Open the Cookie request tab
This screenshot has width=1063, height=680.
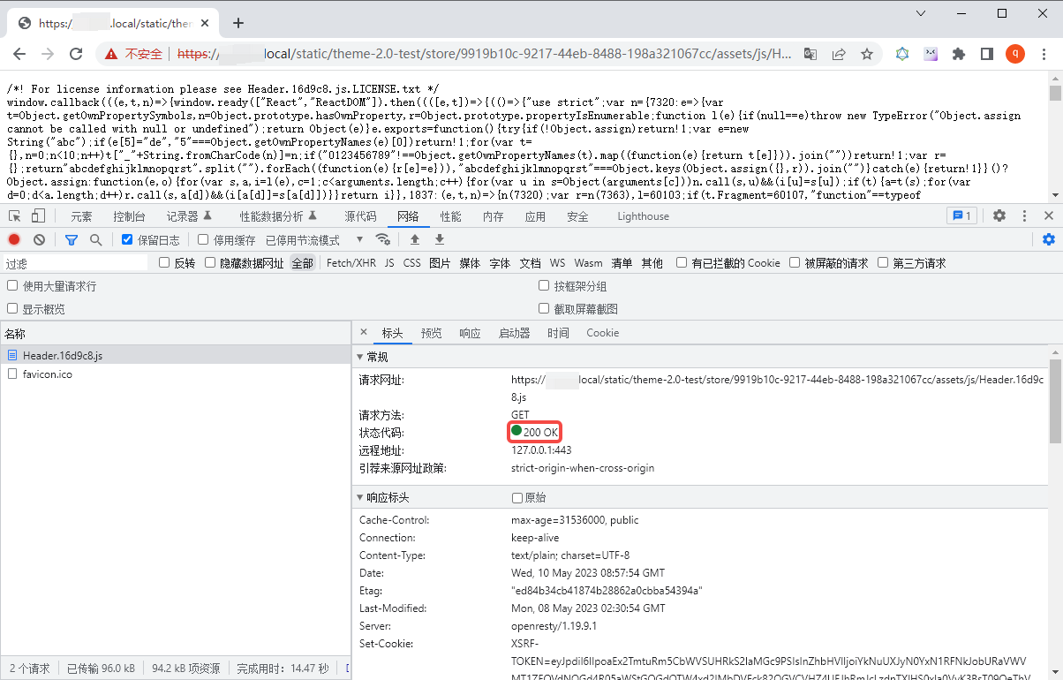(602, 332)
